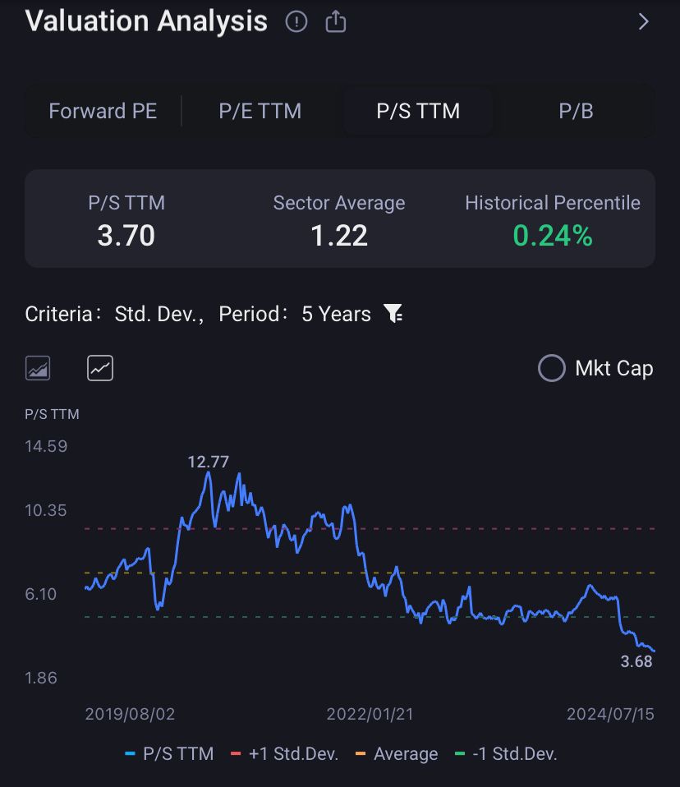The width and height of the screenshot is (680, 787).
Task: Select the area chart view icon
Action: [x=38, y=368]
